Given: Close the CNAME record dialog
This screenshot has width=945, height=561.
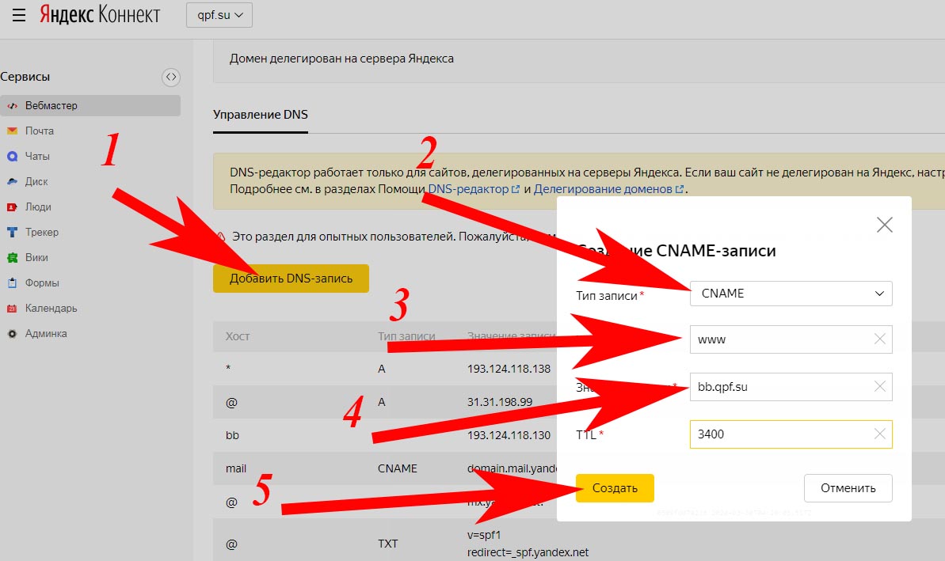Looking at the screenshot, I should pos(884,226).
